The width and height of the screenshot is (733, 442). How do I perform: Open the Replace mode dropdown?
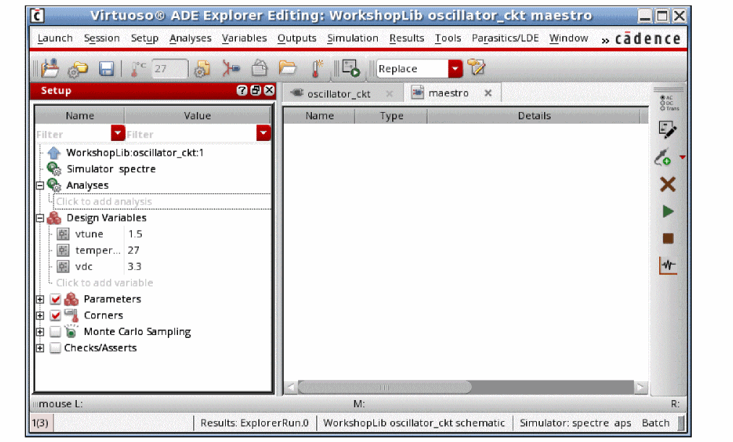click(455, 69)
